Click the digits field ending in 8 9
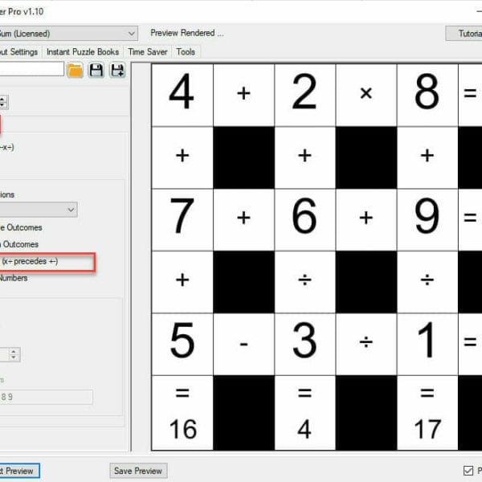The width and height of the screenshot is (482, 482). click(46, 397)
